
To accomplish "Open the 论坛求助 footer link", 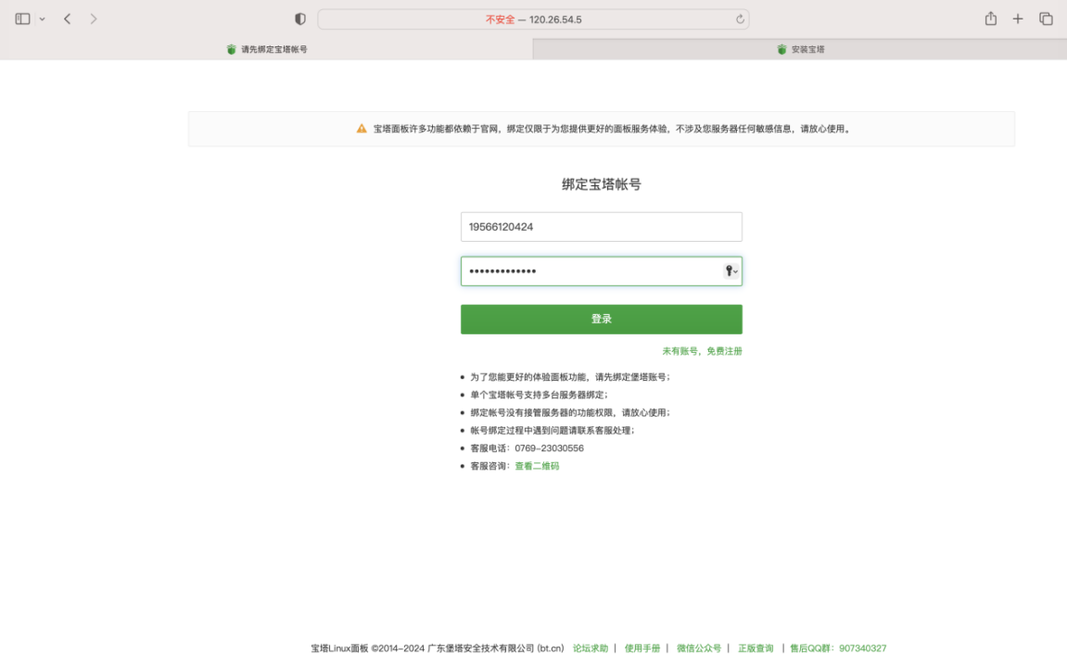I will (590, 648).
